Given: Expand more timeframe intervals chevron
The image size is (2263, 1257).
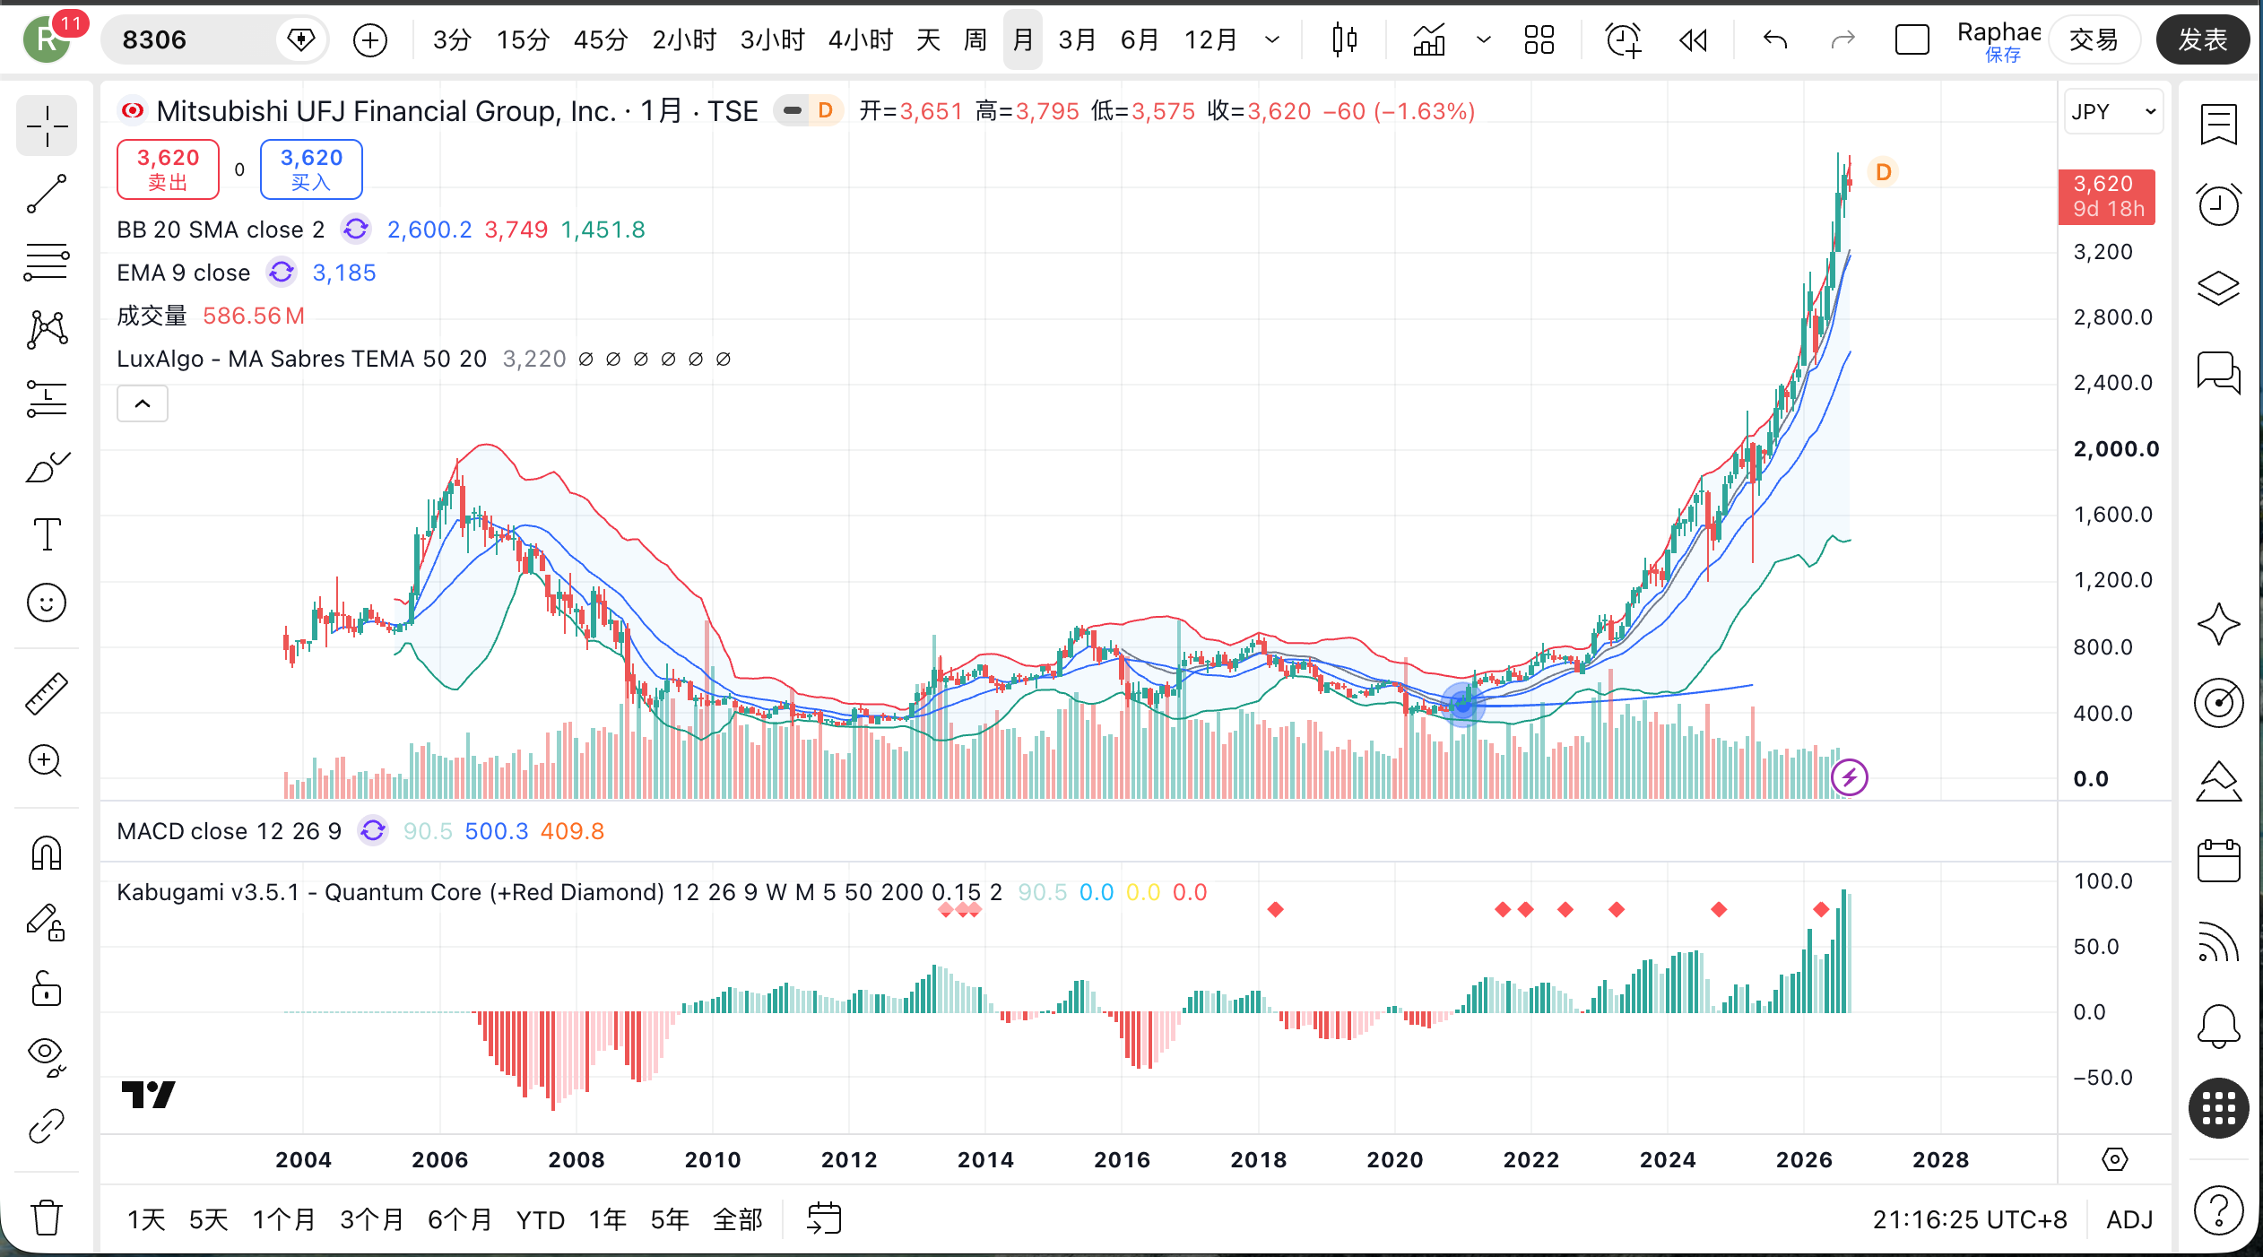Looking at the screenshot, I should [1272, 39].
